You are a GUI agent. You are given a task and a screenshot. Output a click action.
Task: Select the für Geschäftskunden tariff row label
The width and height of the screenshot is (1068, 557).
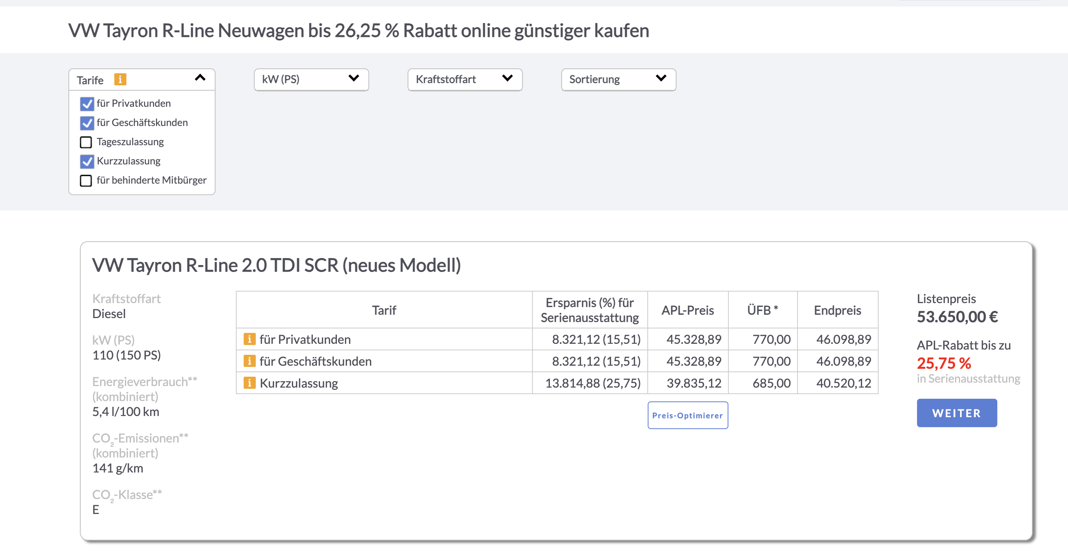pos(315,361)
